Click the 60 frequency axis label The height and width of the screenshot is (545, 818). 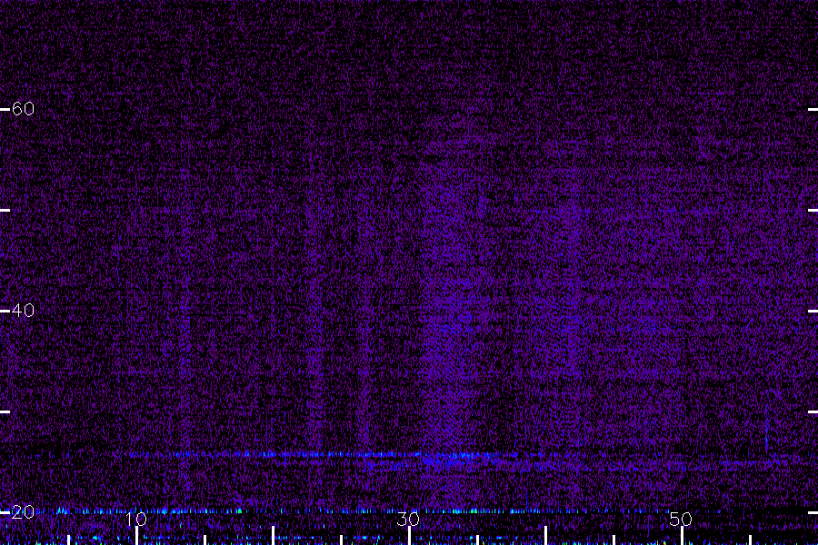click(23, 108)
